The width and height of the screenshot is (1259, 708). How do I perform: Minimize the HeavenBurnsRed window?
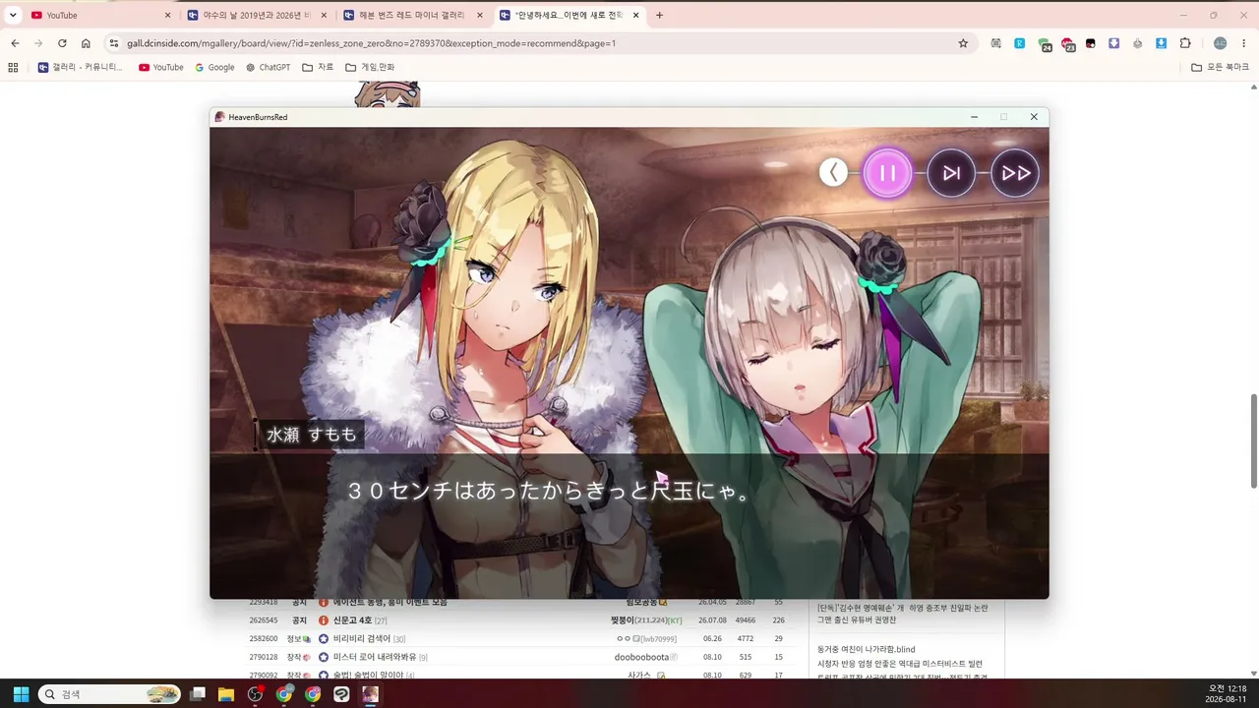[974, 117]
